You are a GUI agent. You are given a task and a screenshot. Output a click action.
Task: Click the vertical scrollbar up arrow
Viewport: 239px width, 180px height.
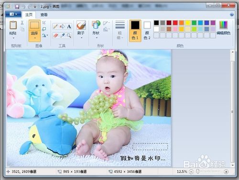[232, 52]
